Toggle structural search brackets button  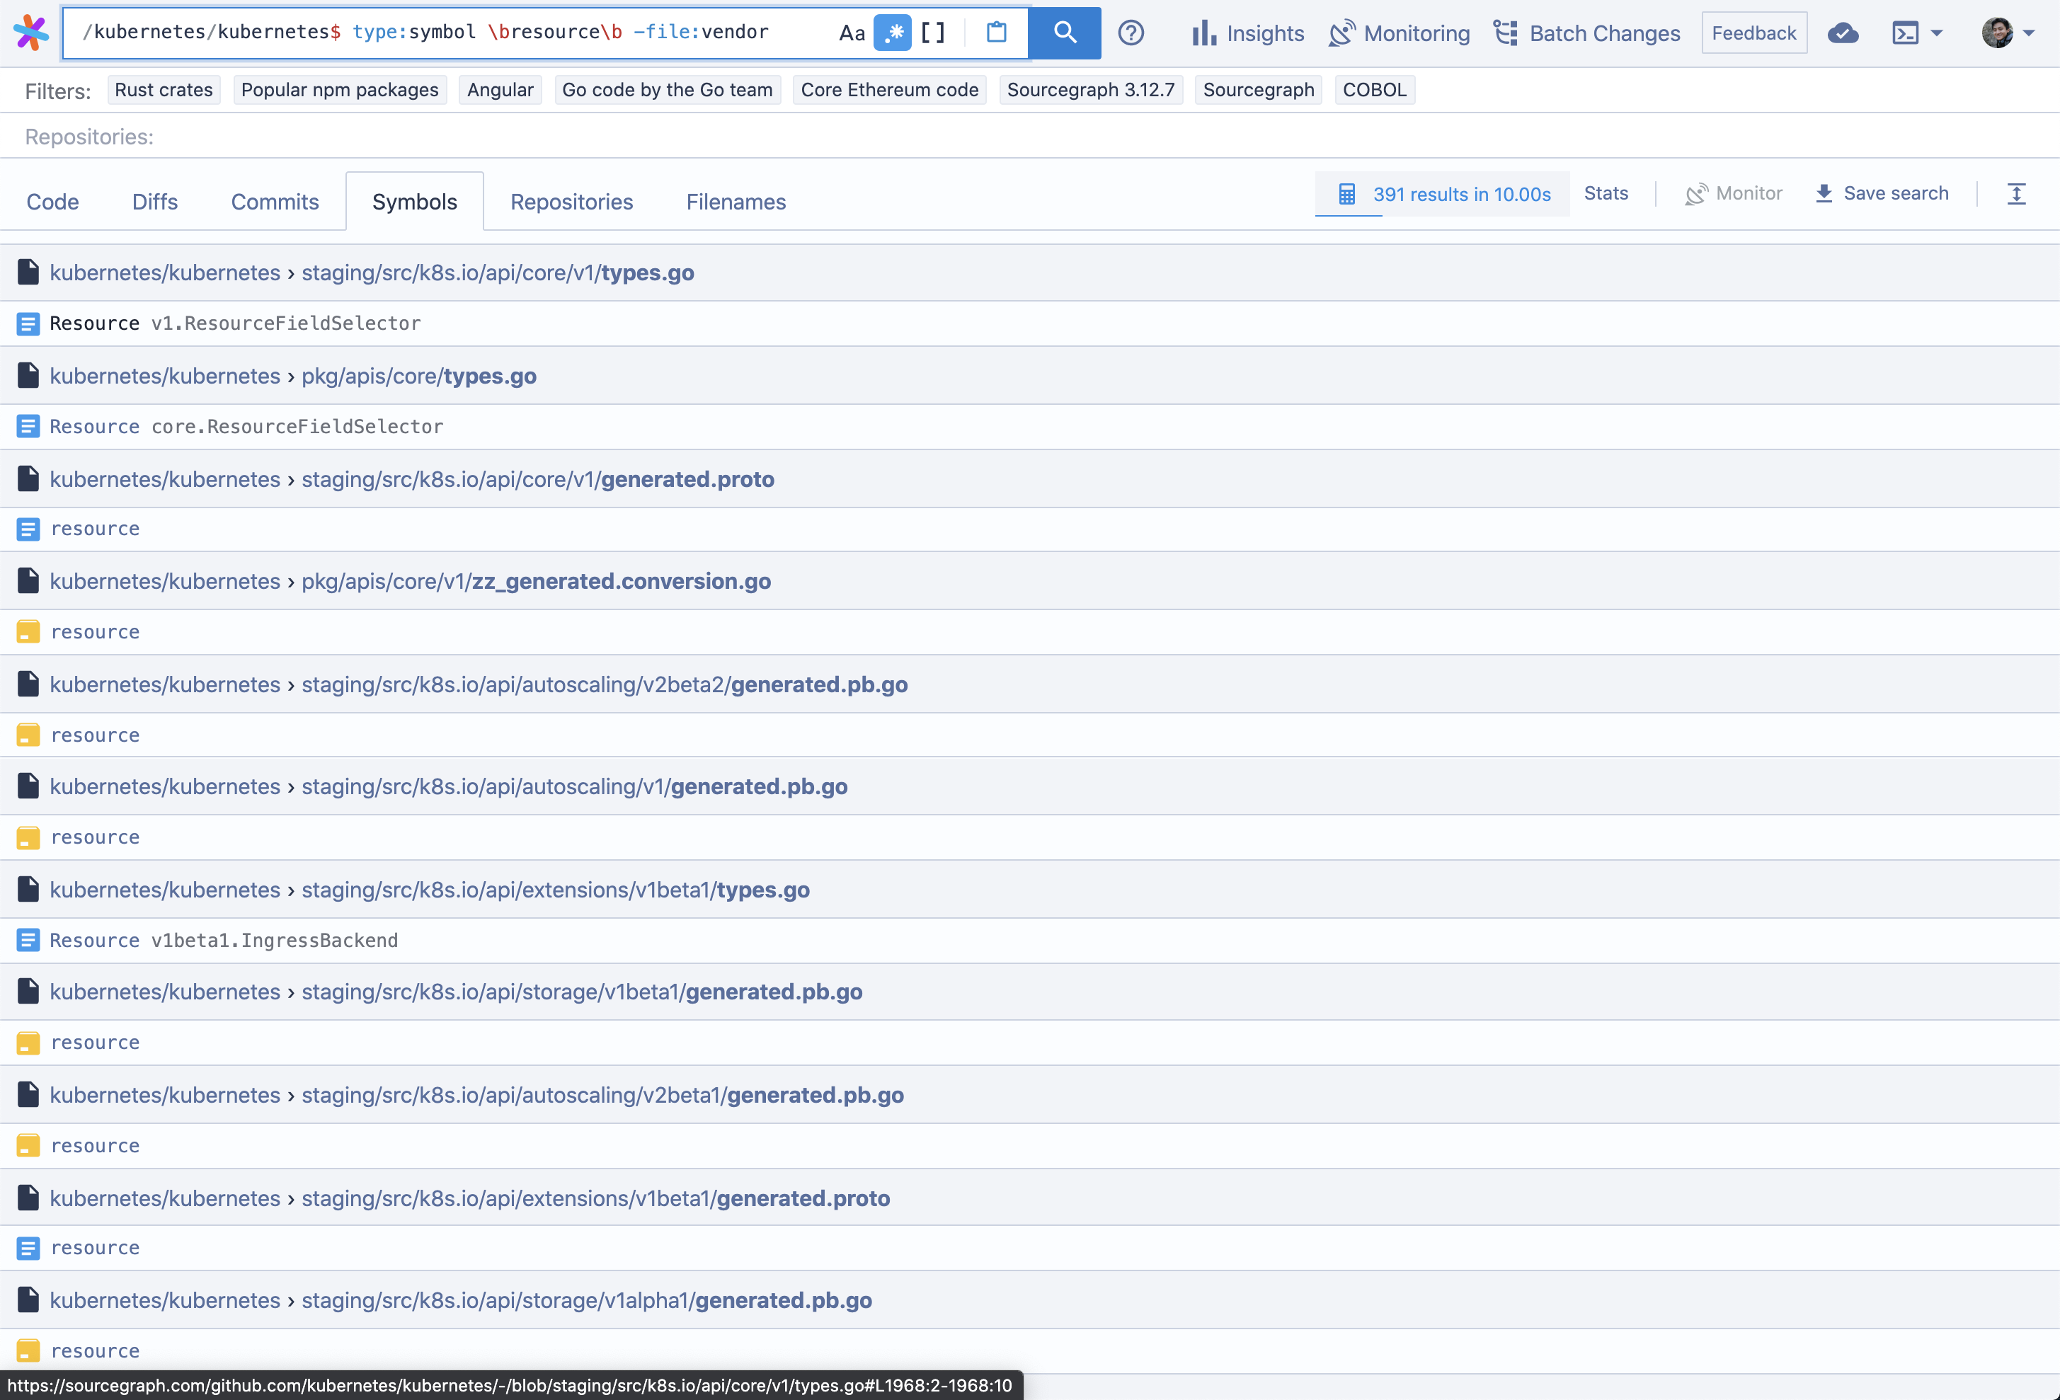(x=932, y=33)
